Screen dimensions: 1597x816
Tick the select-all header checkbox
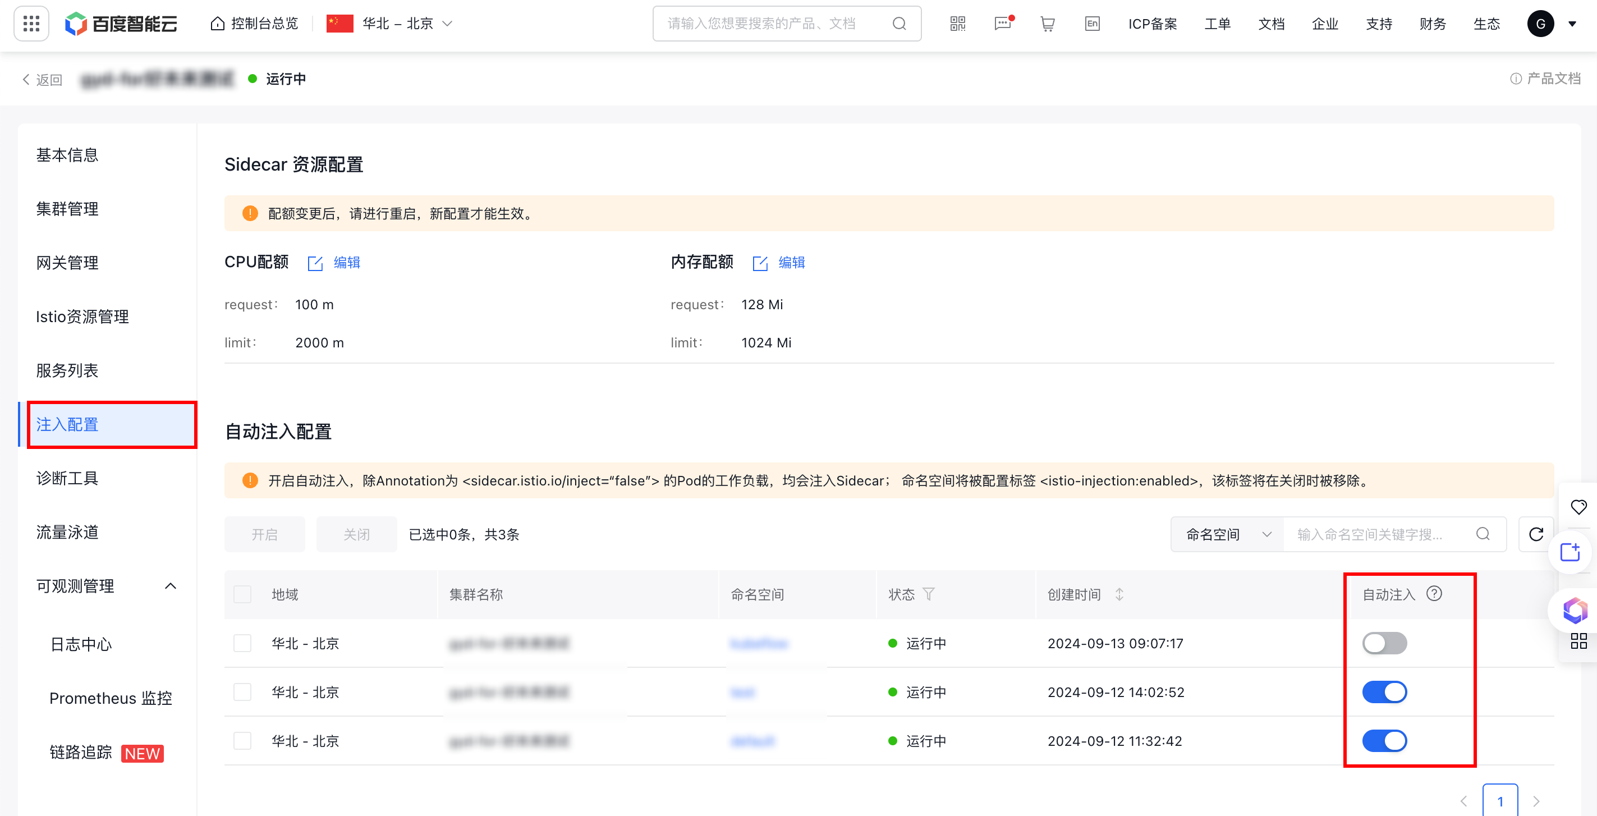tap(242, 595)
